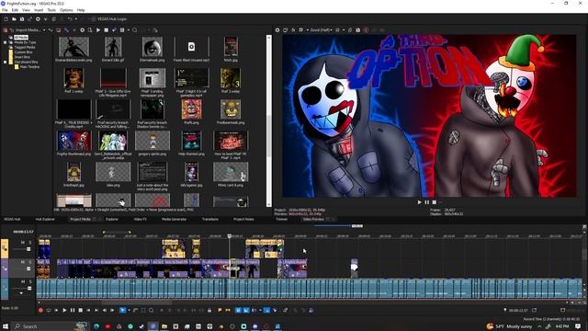Start media preview in Project Media toolbar
This screenshot has height=331, width=588.
pyautogui.click(x=98, y=30)
